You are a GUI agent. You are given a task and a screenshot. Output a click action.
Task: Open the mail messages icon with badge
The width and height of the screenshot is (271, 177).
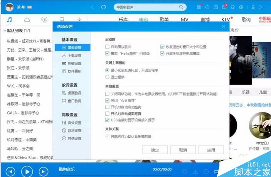[x=224, y=7]
